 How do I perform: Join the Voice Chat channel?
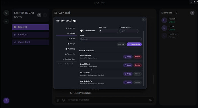click(30, 42)
